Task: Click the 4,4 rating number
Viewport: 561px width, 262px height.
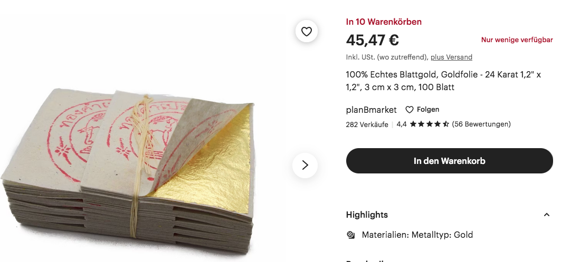Action: point(402,124)
